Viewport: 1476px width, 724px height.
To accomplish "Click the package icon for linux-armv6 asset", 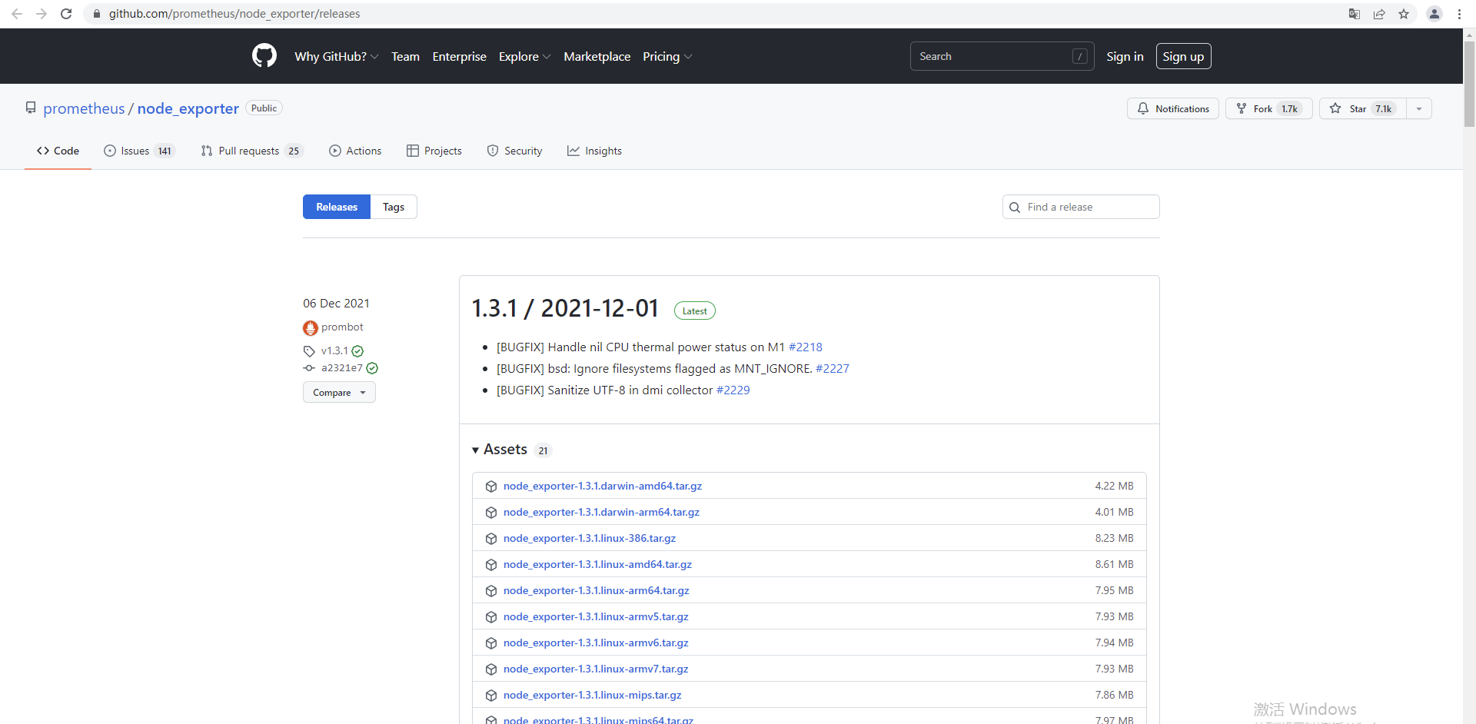I will coord(491,643).
